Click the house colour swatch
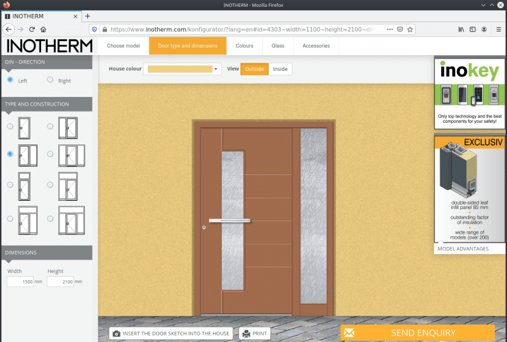507x342 pixels. point(180,69)
